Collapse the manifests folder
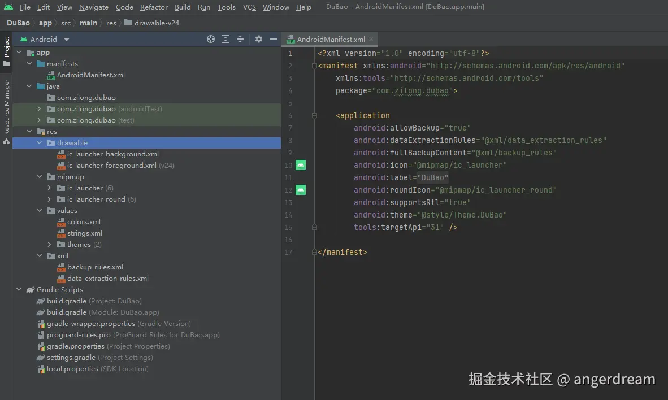The height and width of the screenshot is (400, 668). point(29,63)
